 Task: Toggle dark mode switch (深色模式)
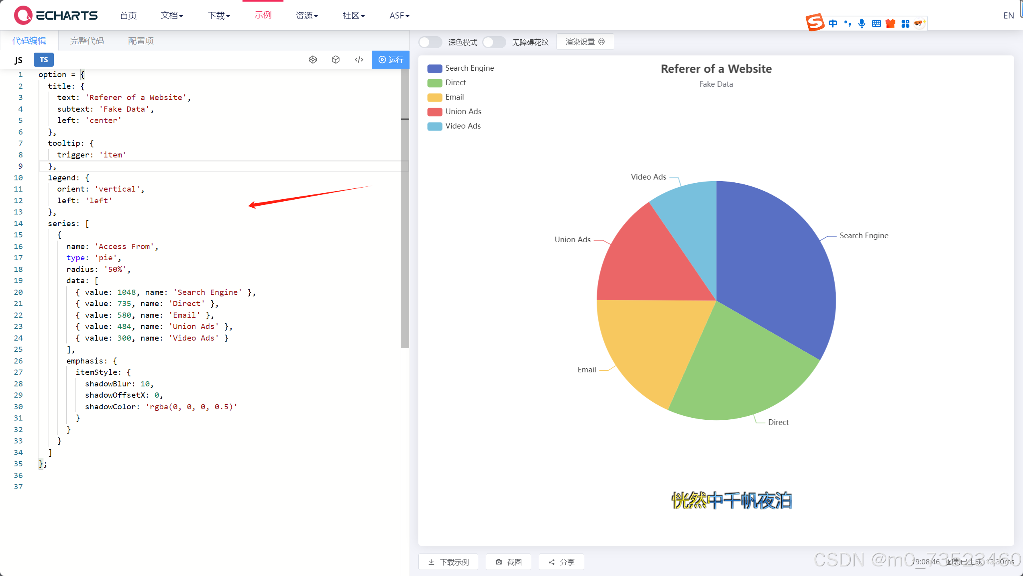pos(430,42)
